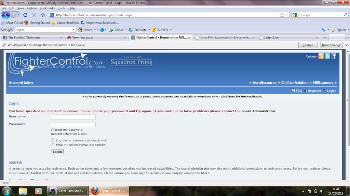
Task: Click into the Username input field
Action: (73, 117)
